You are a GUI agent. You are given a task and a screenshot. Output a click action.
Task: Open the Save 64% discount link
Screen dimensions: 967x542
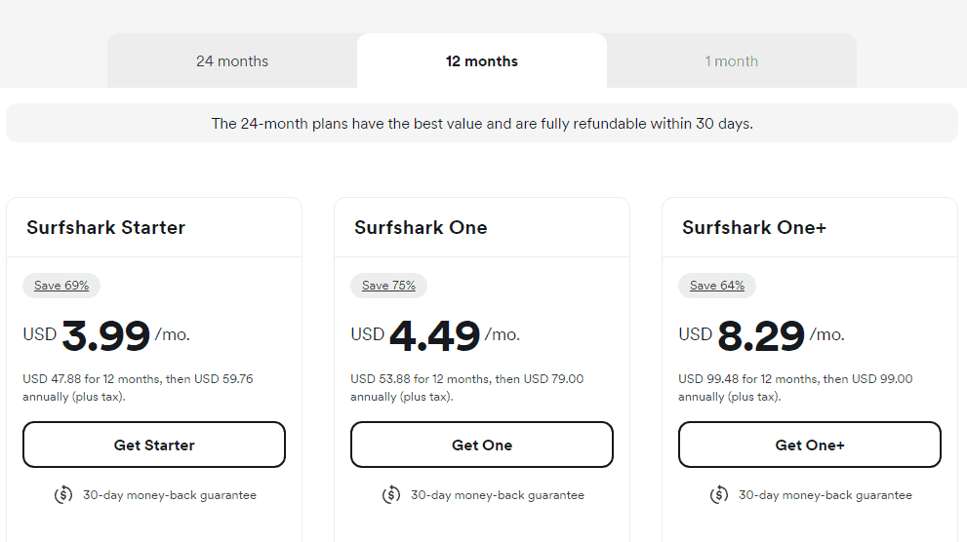[x=716, y=286]
